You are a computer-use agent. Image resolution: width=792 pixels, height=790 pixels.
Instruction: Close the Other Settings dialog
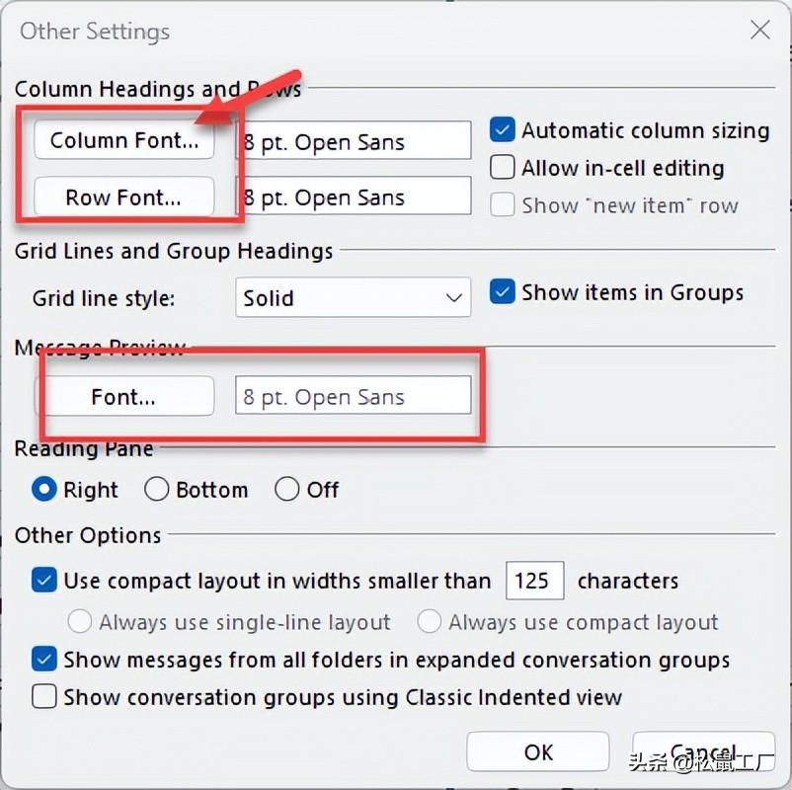click(x=759, y=30)
